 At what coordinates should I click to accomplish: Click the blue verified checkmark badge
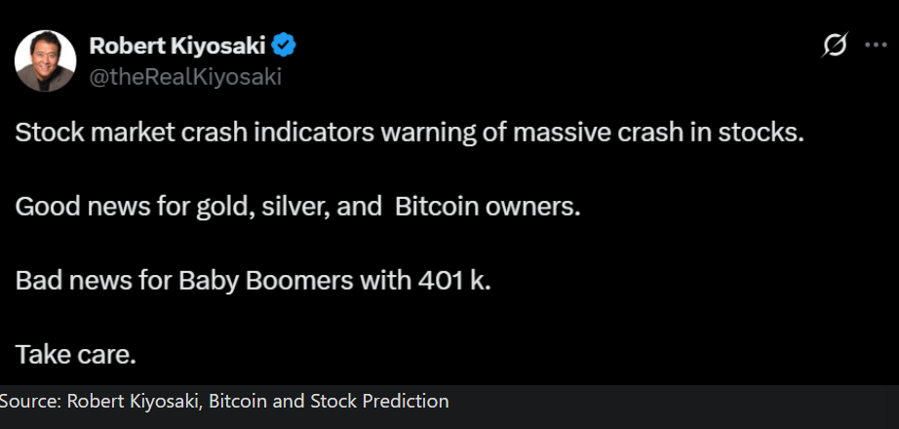[283, 45]
